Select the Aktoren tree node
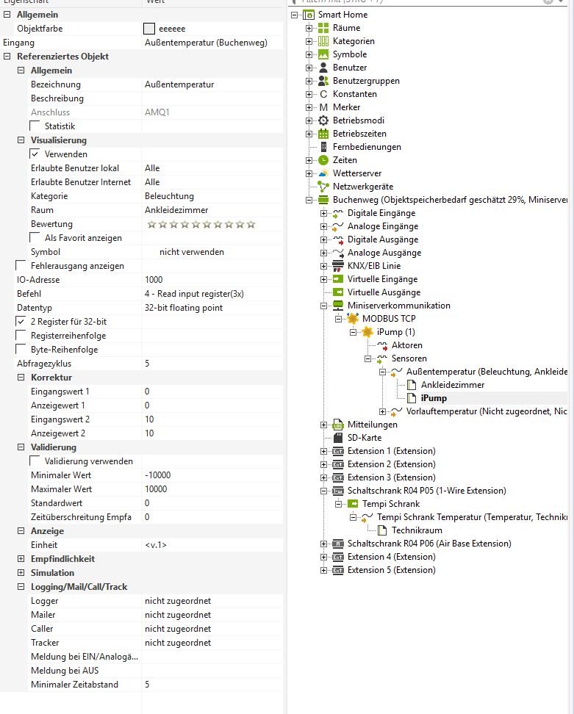This screenshot has height=714, width=574. click(407, 345)
